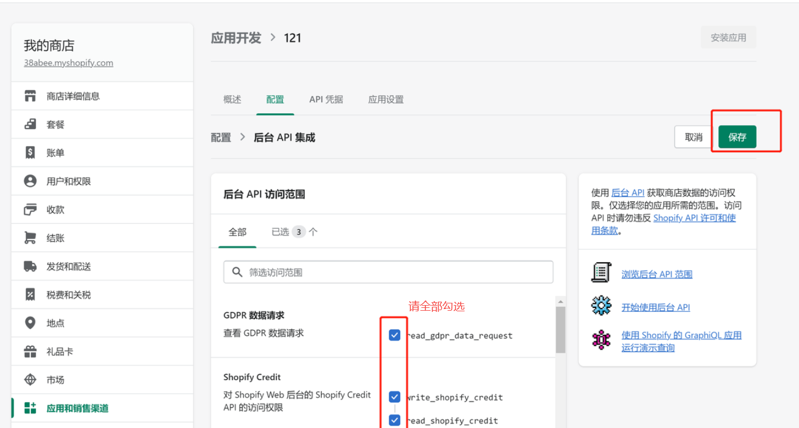Click the store details sidebar icon
This screenshot has width=799, height=428.
pos(30,96)
